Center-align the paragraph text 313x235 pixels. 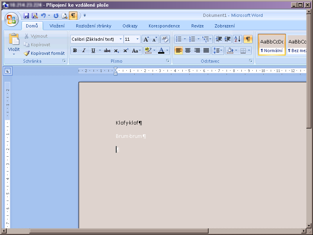188,51
